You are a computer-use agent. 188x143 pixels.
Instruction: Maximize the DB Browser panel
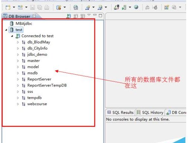coord(101,16)
